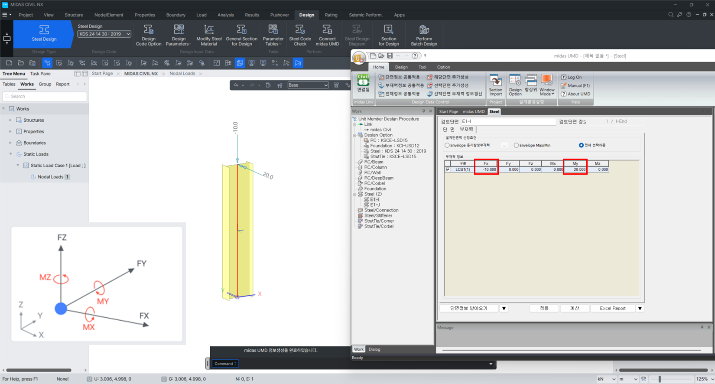Select Envelope Max/Min radio option

click(x=516, y=145)
